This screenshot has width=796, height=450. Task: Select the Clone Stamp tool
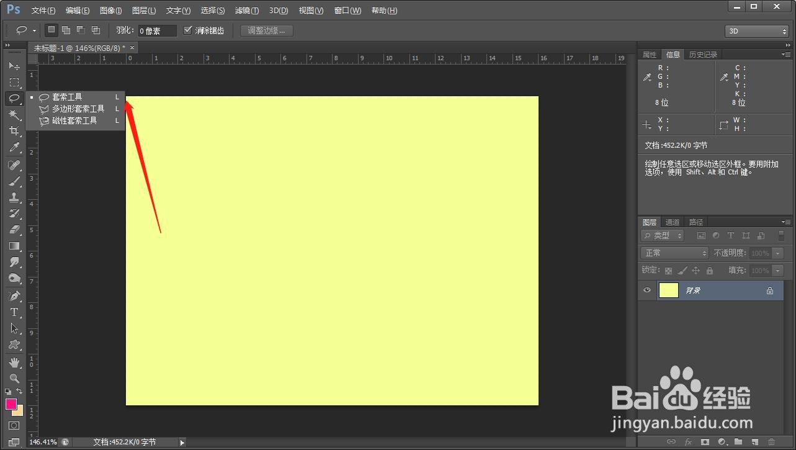coord(14,197)
